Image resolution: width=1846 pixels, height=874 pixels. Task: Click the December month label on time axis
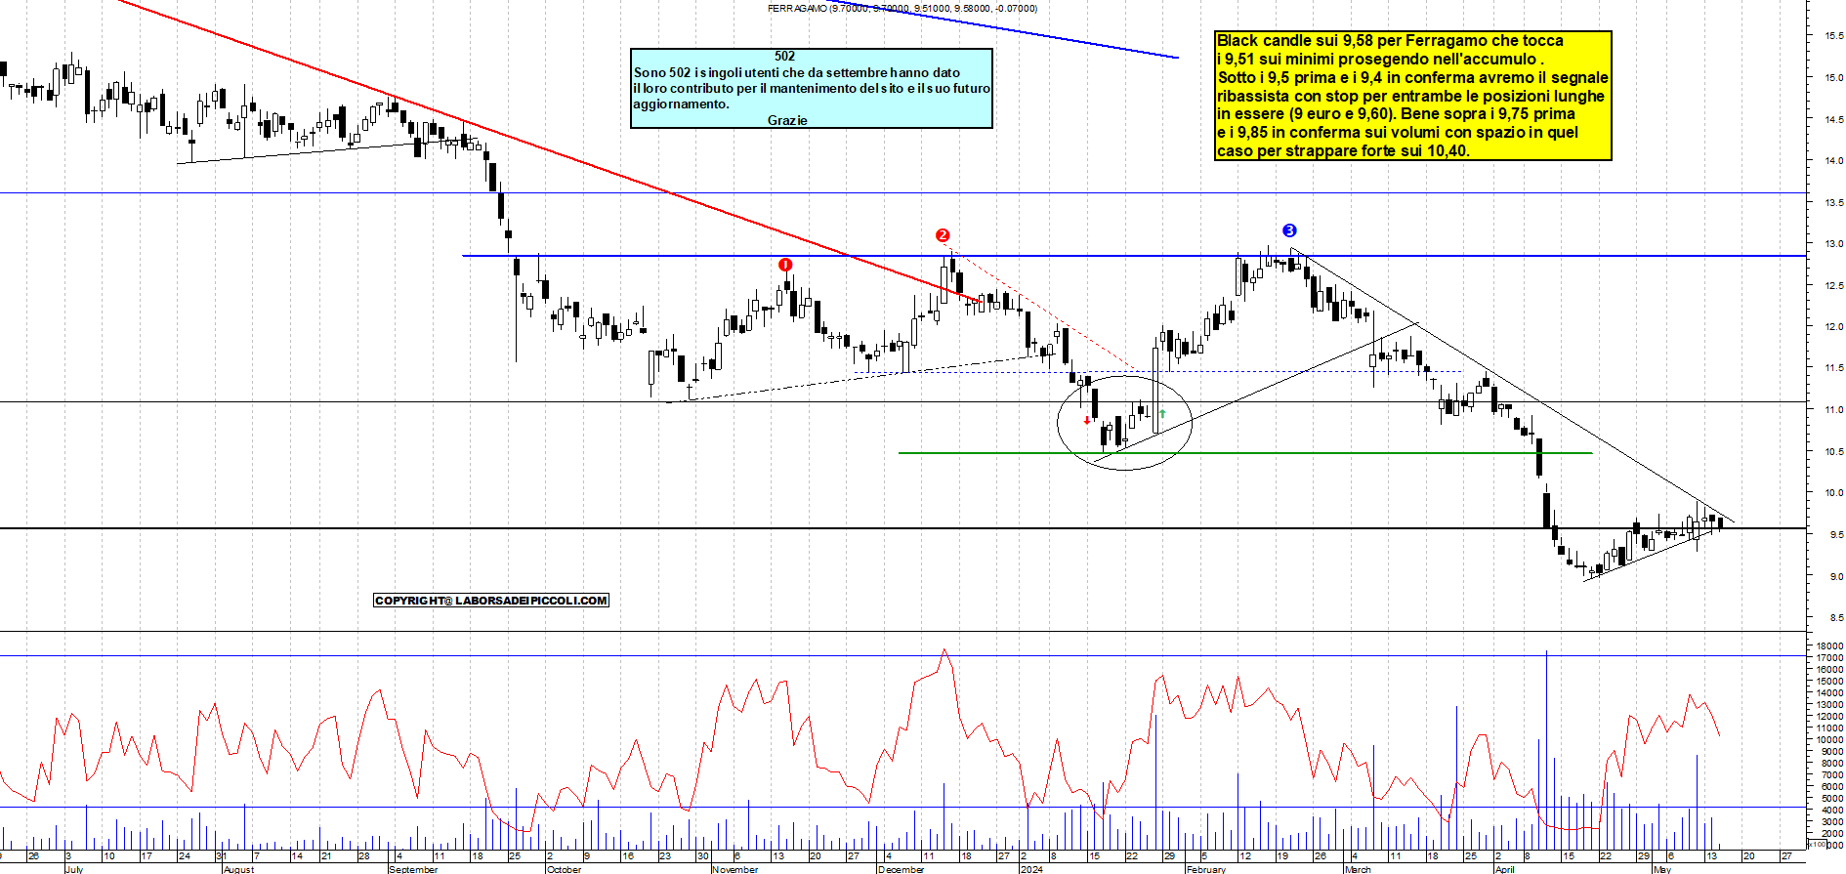pyautogui.click(x=902, y=868)
